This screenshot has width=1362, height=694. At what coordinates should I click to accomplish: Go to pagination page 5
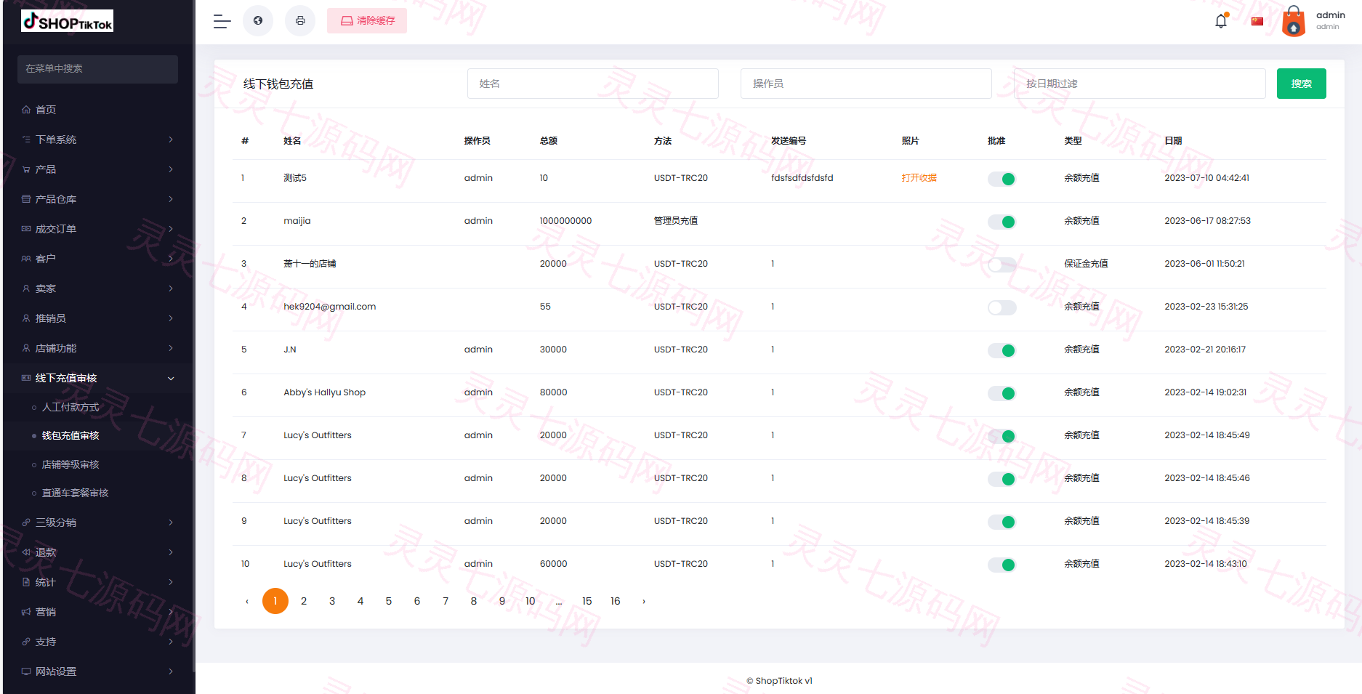click(x=389, y=601)
